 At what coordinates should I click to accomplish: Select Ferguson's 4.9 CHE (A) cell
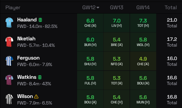tap(143, 61)
